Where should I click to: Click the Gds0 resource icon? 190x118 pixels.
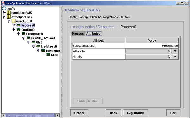(x=48, y=55)
